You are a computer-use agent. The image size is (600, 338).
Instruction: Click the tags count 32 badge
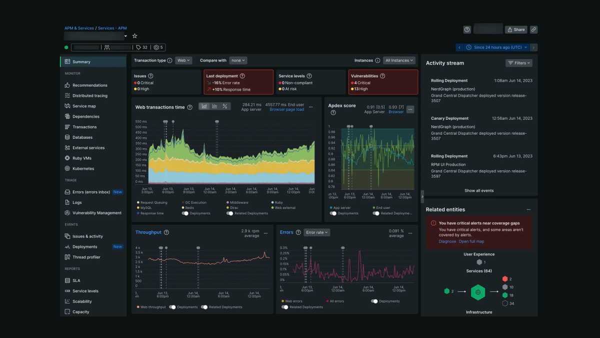tap(142, 48)
